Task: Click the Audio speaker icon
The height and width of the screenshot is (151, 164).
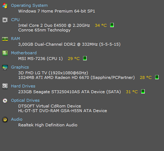Action: (x=5, y=120)
